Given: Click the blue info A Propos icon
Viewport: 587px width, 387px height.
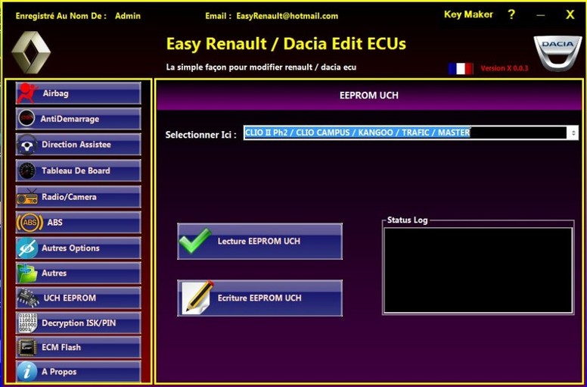Looking at the screenshot, I should point(27,372).
